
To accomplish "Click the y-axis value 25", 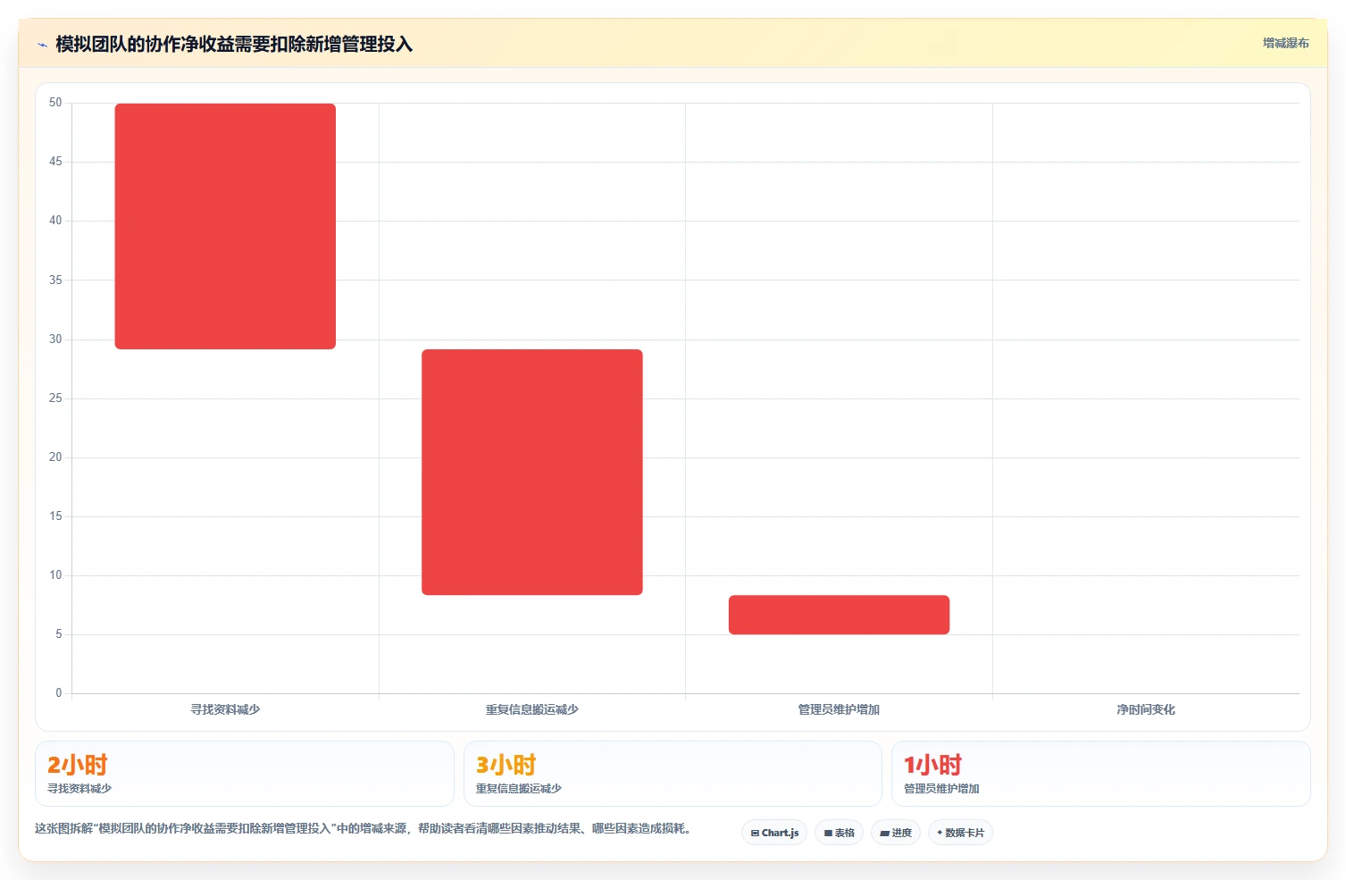I will coord(55,398).
